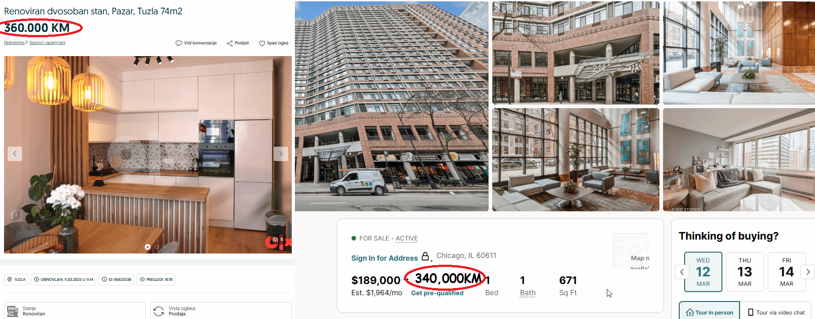
Task: Open the large brick building exterior photo
Action: (x=392, y=106)
